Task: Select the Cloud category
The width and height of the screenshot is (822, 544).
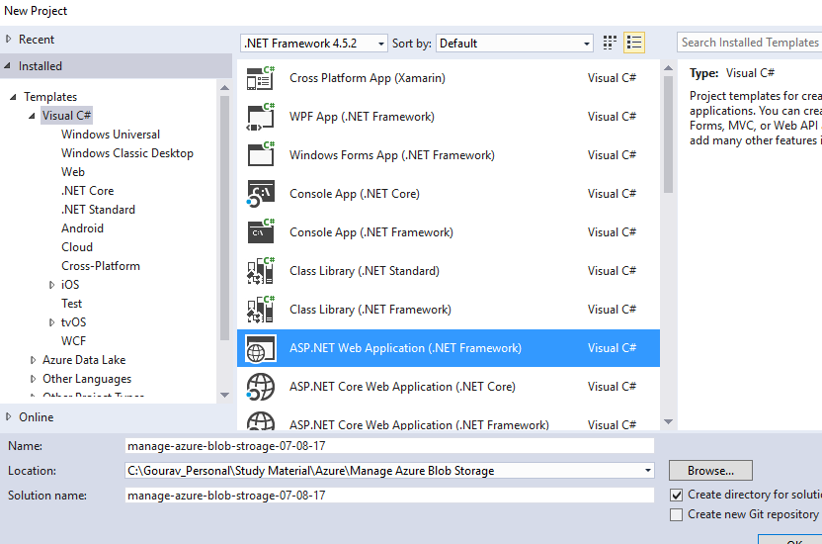Action: [77, 247]
